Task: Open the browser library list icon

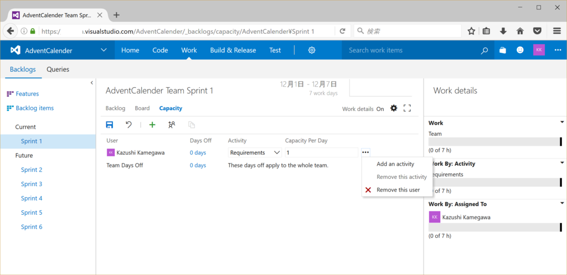Action: [x=486, y=31]
